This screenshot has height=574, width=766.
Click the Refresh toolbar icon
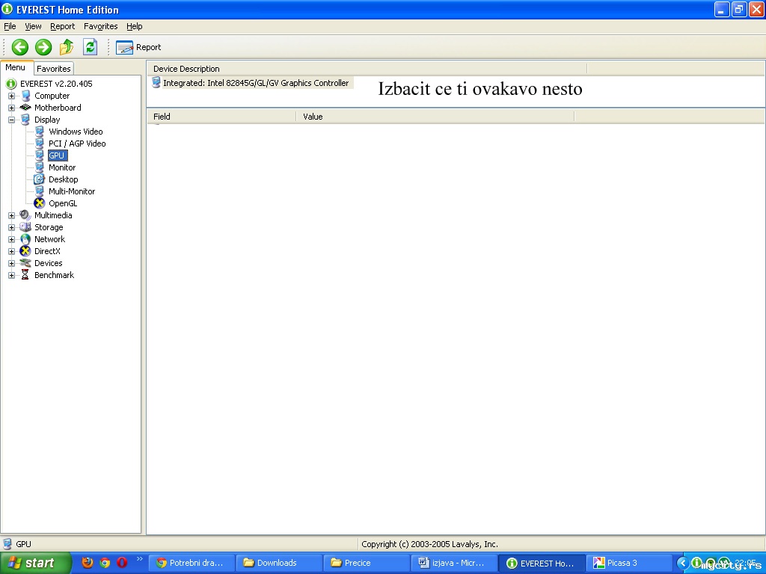90,47
